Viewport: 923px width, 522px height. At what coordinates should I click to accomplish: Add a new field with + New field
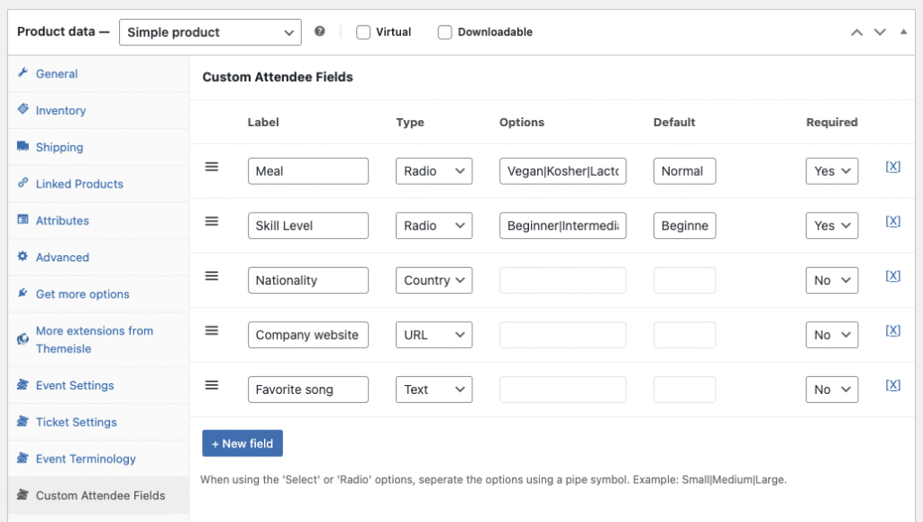coord(242,444)
